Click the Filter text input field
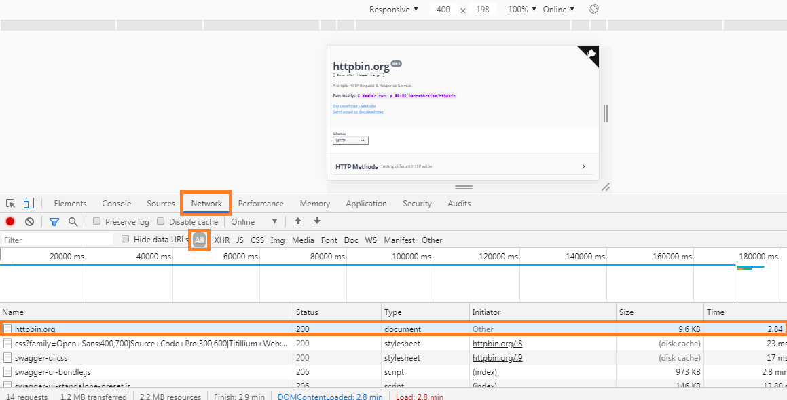Viewport: 787px width, 400px height. click(x=58, y=240)
